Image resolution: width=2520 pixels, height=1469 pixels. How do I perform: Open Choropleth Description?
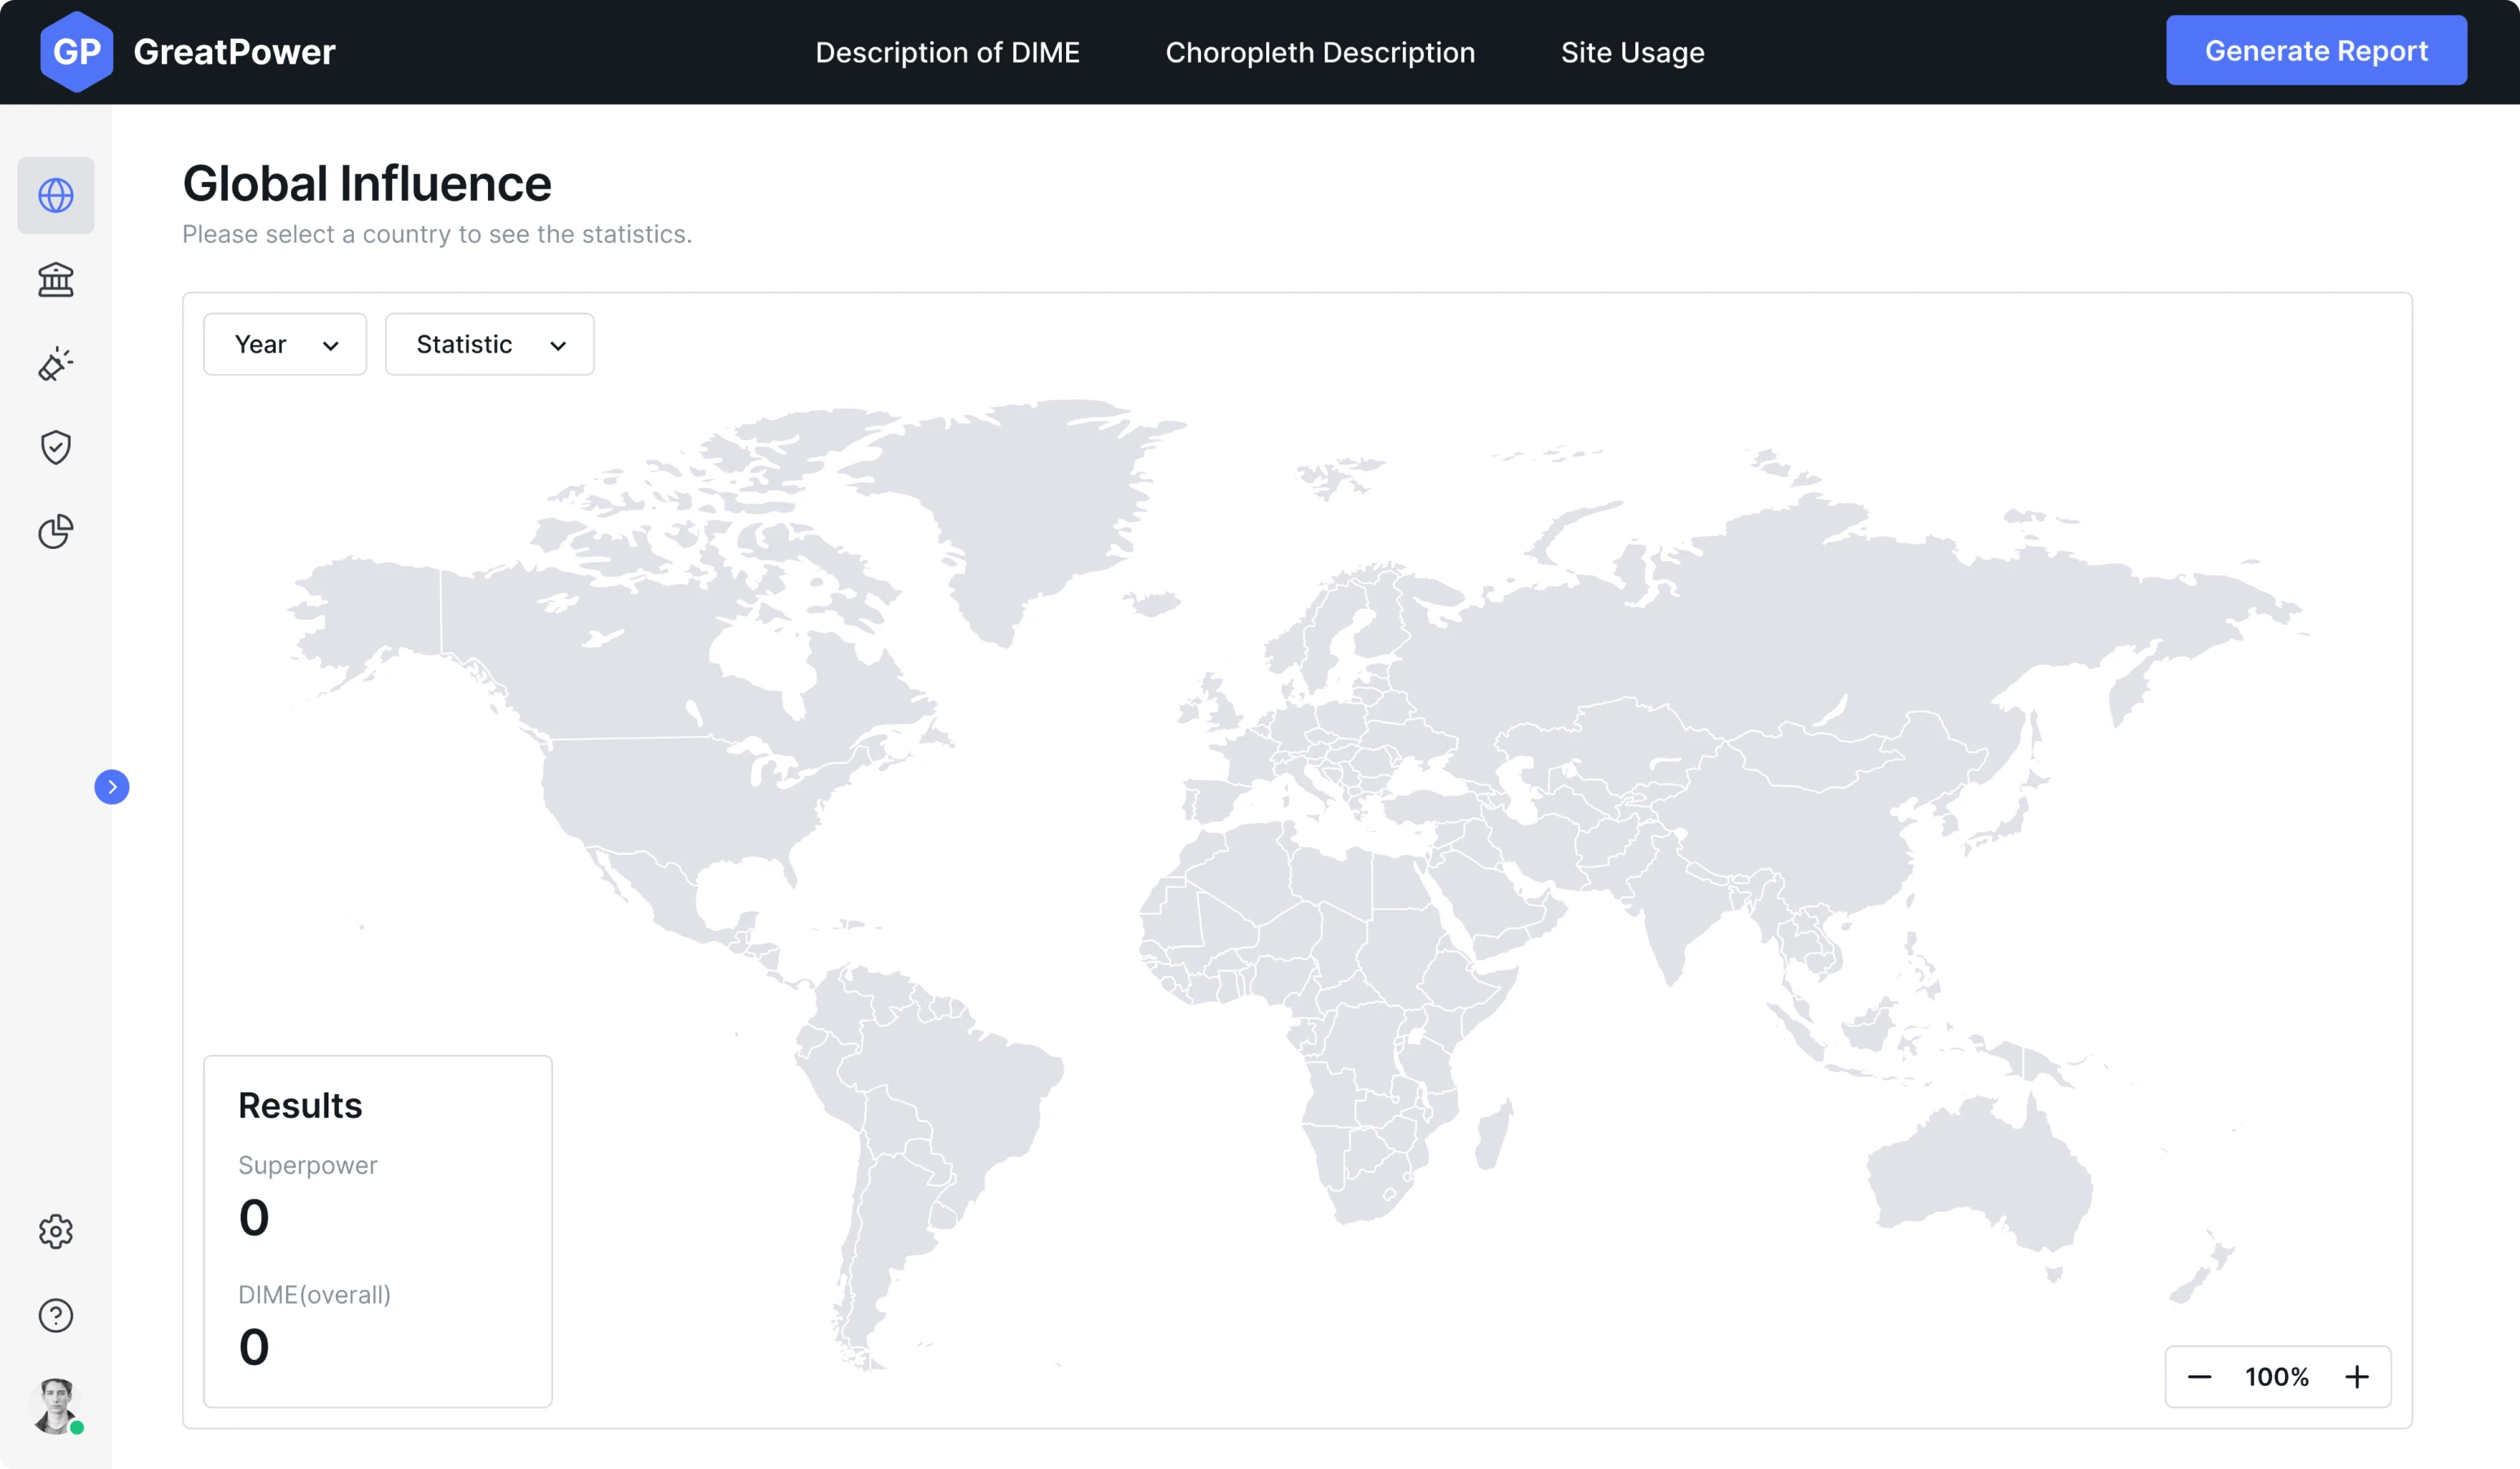tap(1320, 52)
